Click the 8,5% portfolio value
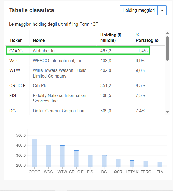 [x=140, y=85]
